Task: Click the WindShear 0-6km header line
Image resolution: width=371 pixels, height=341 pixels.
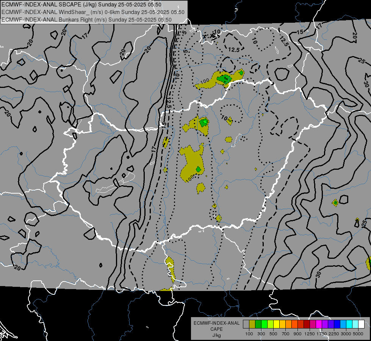Action: click(x=93, y=12)
